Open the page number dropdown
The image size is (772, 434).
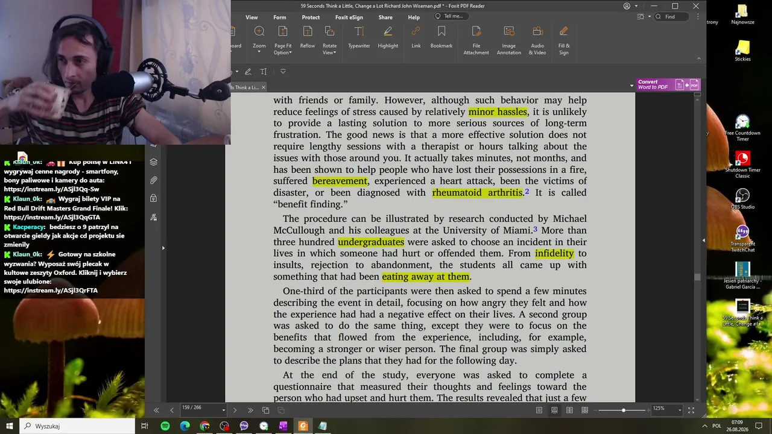coord(224,410)
